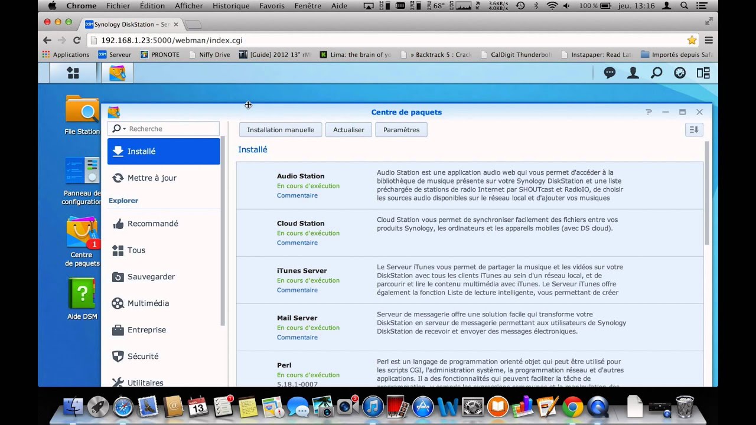Open Centre de paquets desktop icon
Viewport: 756px width, 425px height.
coord(82,242)
